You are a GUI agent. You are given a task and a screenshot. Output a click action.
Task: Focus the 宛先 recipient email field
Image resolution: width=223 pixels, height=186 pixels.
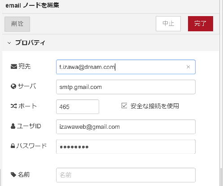click(x=126, y=67)
